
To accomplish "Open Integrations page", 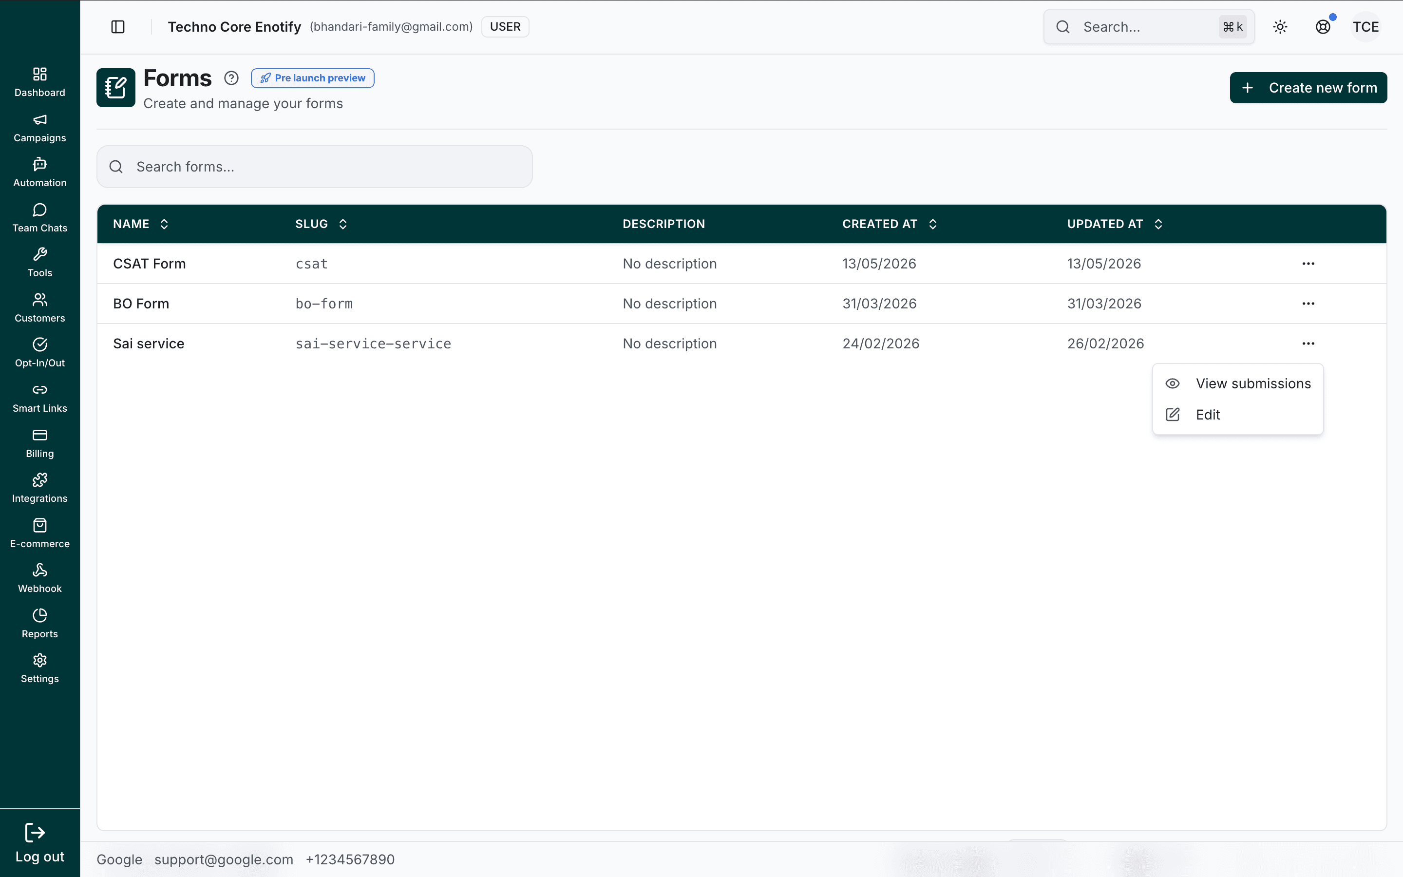I will [39, 488].
